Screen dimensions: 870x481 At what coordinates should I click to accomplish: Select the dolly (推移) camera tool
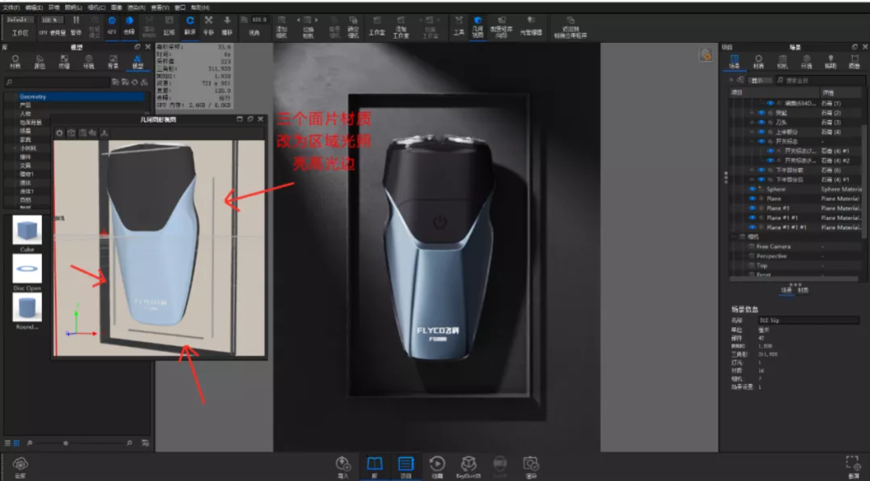click(x=227, y=25)
